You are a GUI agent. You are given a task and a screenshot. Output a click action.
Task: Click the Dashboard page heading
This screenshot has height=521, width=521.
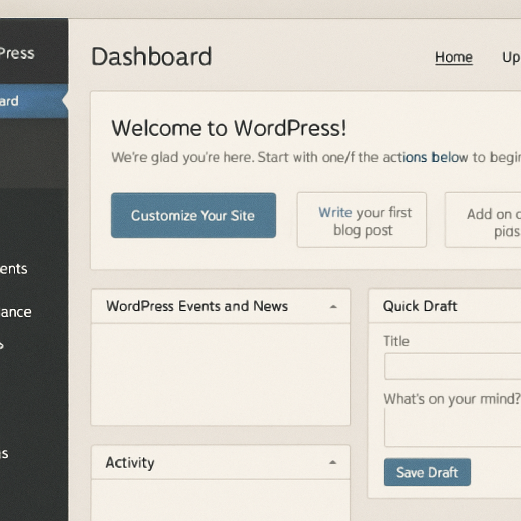click(x=152, y=56)
